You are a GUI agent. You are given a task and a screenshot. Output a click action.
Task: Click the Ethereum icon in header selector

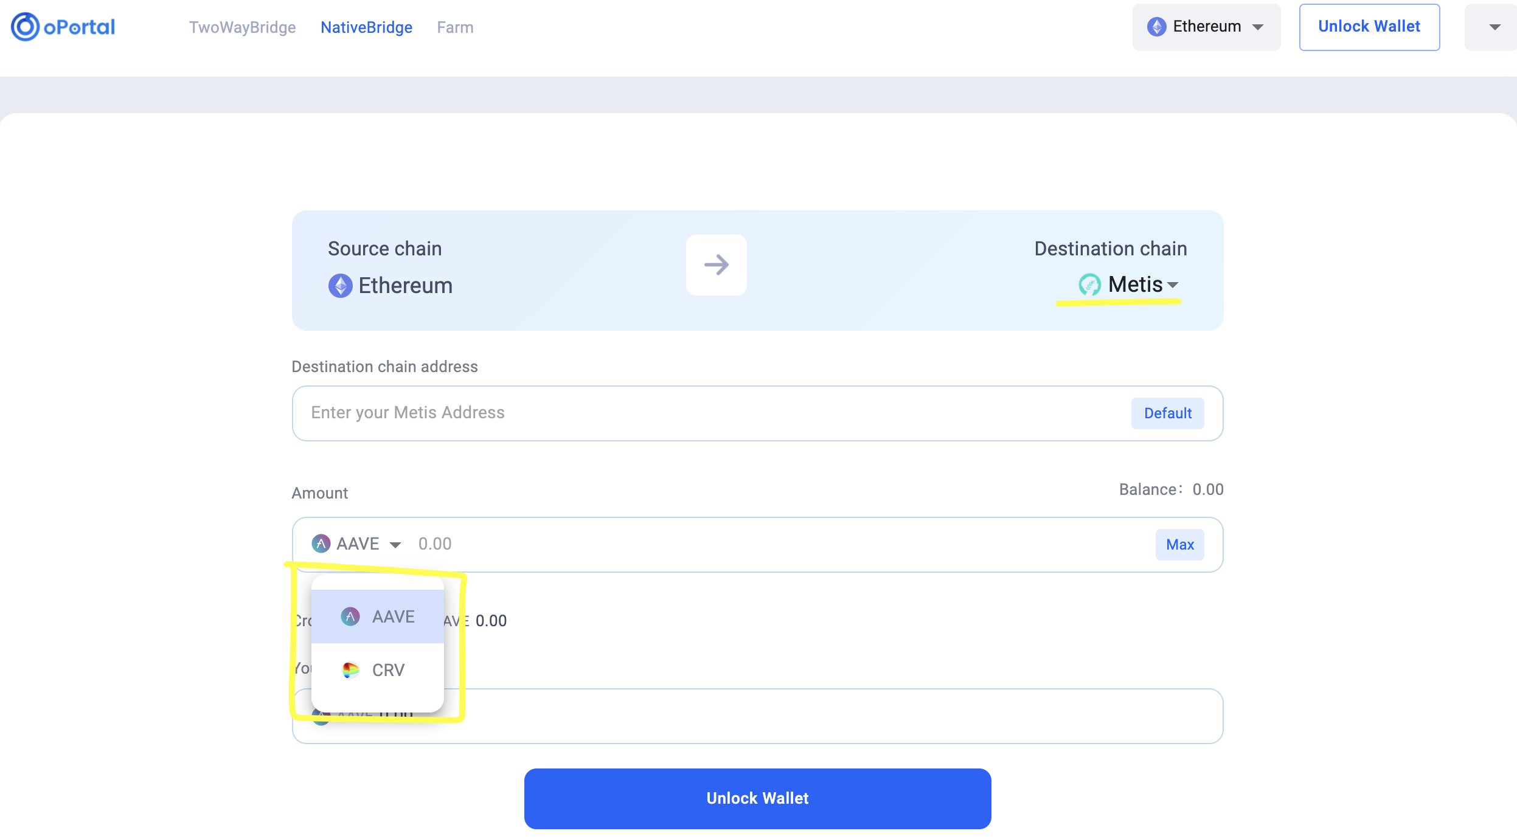click(x=1156, y=27)
